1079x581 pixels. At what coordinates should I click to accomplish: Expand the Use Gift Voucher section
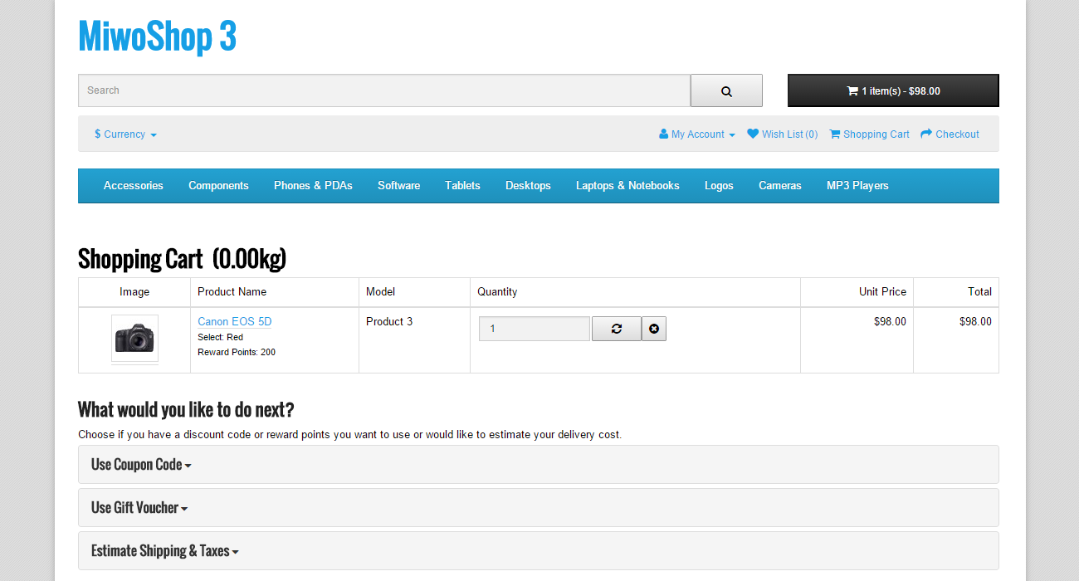tap(139, 507)
